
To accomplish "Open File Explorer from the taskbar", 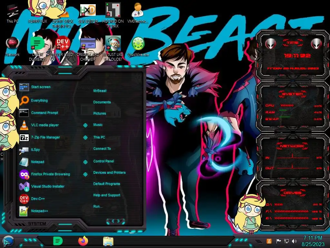I will (x=108, y=242).
